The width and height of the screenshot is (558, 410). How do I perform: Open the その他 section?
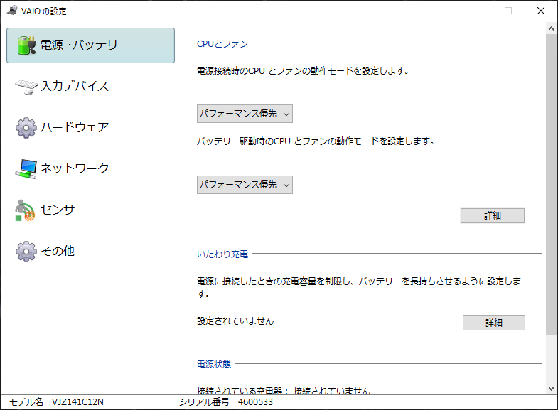click(90, 251)
